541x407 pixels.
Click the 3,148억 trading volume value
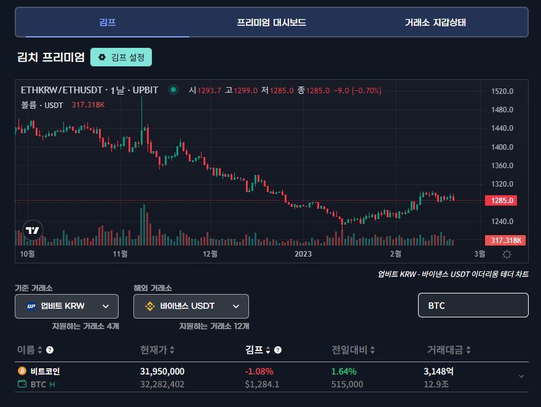[438, 371]
